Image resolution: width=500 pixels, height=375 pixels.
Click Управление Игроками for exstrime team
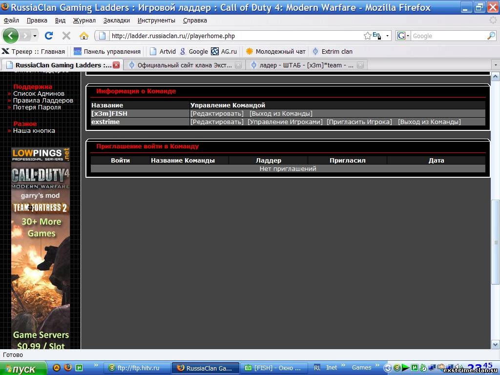point(285,122)
